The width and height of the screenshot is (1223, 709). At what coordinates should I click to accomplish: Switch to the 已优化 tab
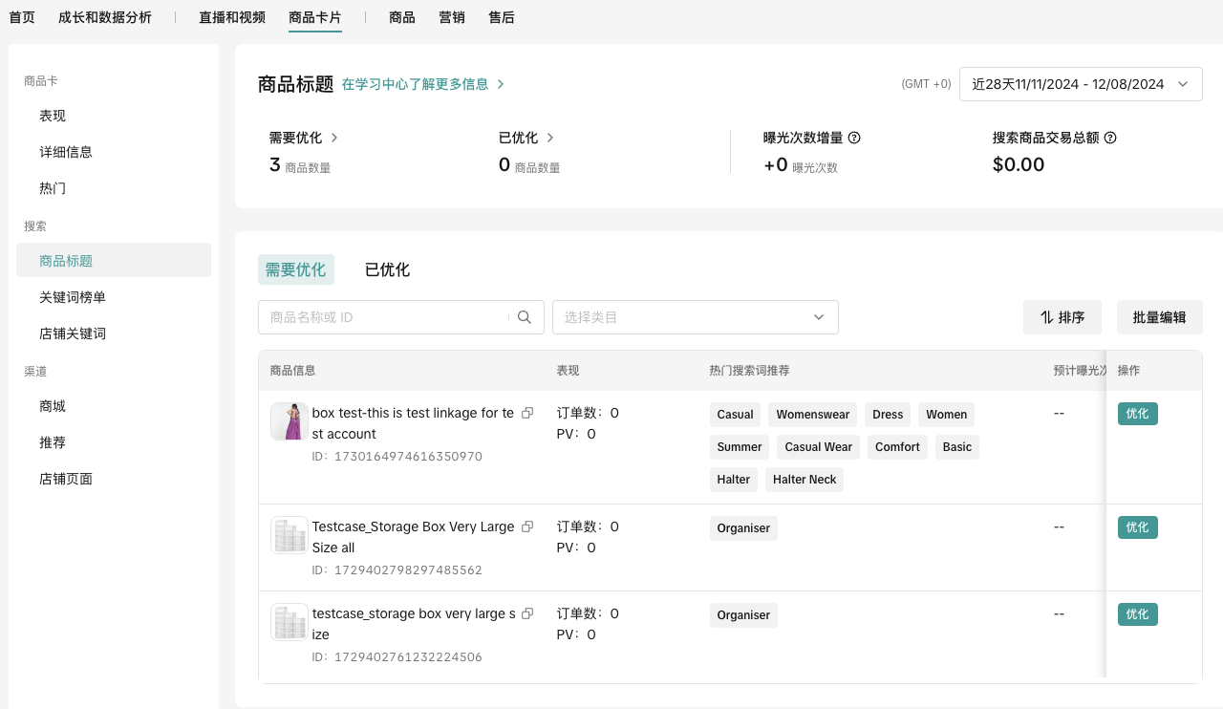point(387,269)
